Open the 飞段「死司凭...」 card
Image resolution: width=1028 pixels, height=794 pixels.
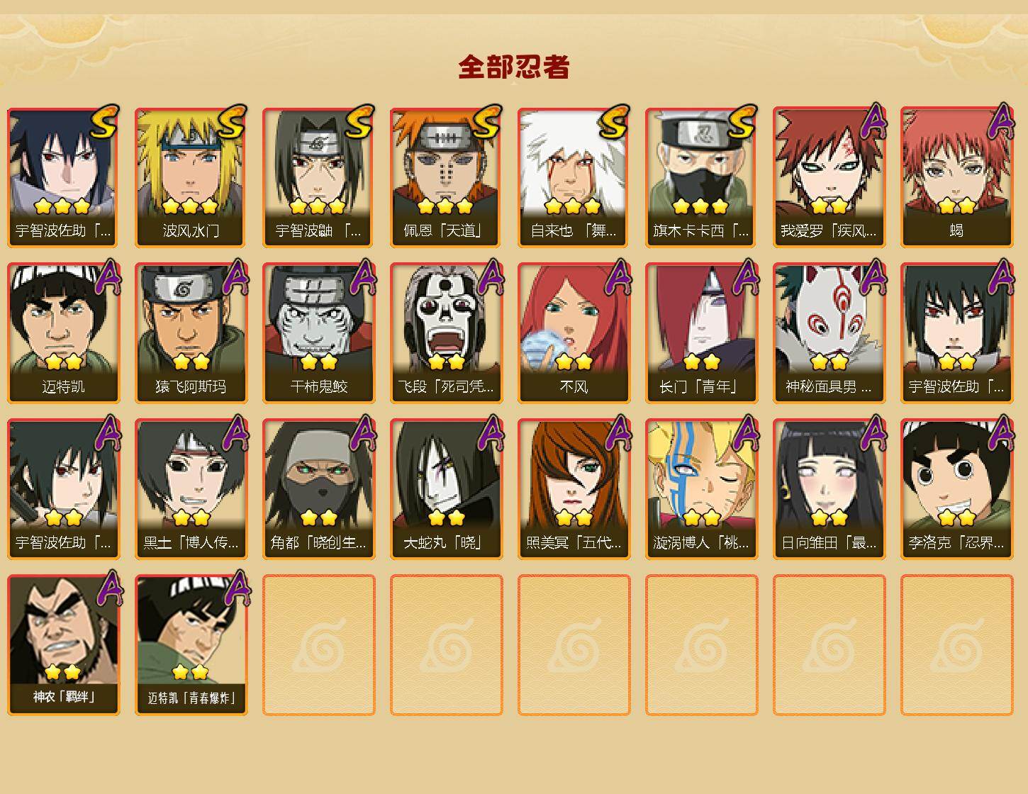pos(447,333)
